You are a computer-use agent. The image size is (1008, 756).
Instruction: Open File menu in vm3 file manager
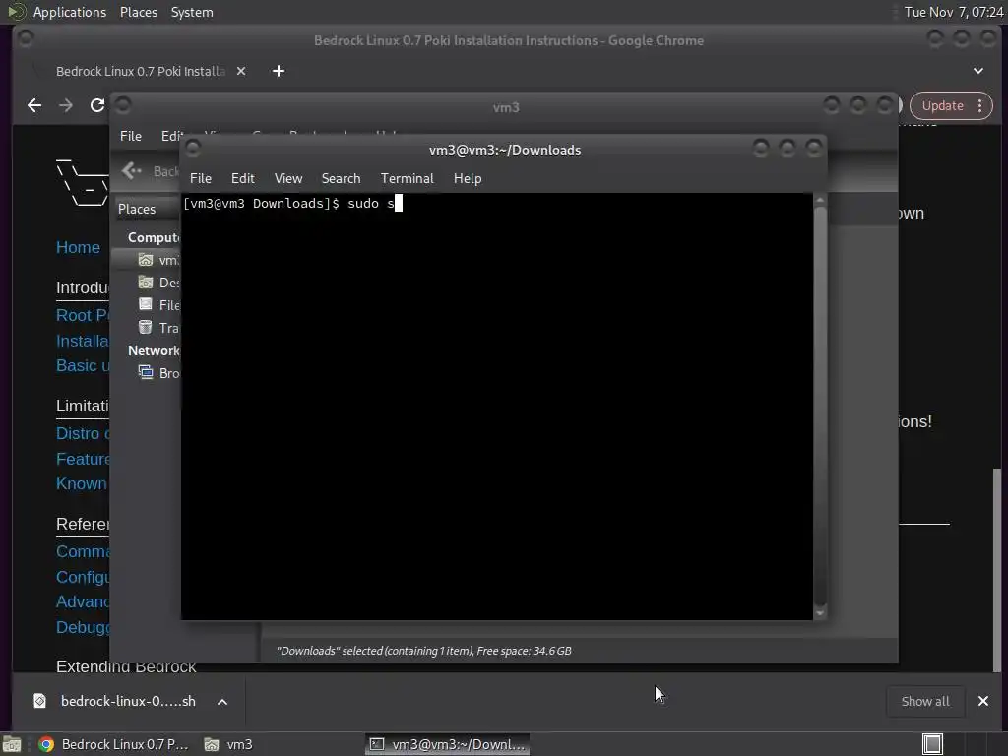tap(131, 136)
